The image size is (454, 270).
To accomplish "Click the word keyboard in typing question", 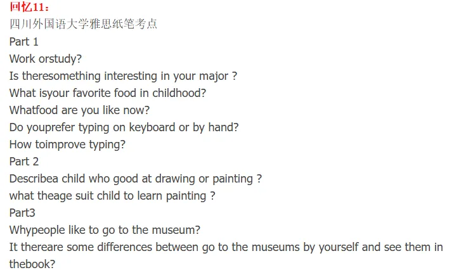I will 152,127.
